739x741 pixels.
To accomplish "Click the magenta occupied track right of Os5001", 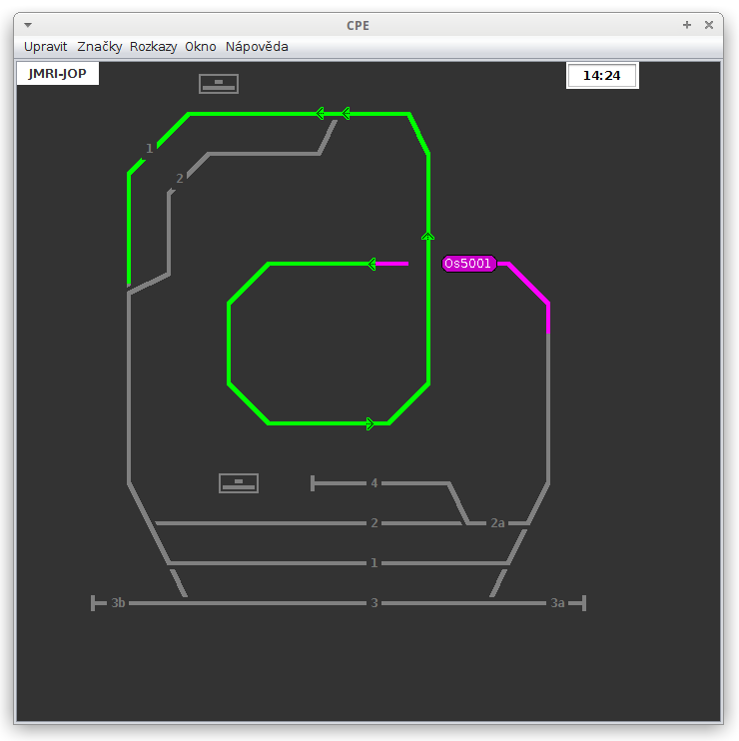I will coord(528,284).
